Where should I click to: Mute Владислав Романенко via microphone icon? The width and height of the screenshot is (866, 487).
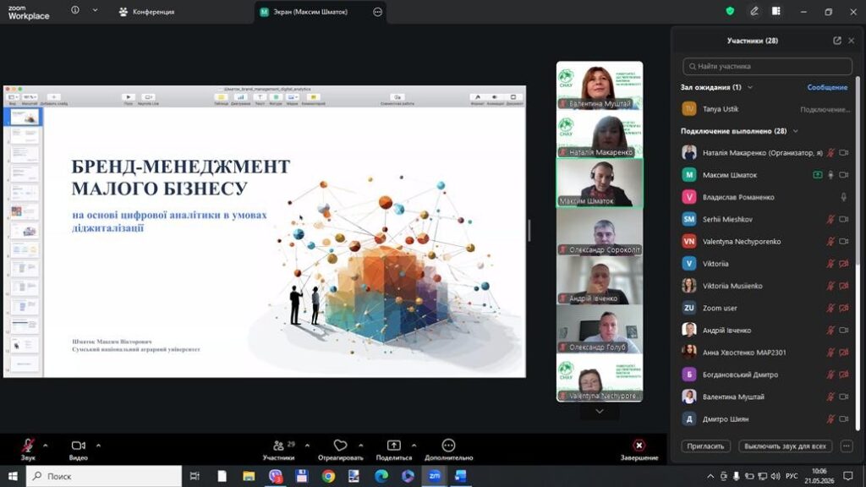point(843,197)
